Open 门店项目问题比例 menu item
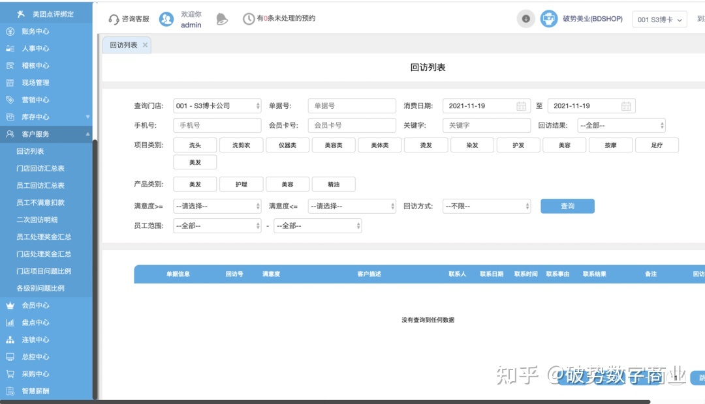The image size is (705, 404). coord(44,271)
